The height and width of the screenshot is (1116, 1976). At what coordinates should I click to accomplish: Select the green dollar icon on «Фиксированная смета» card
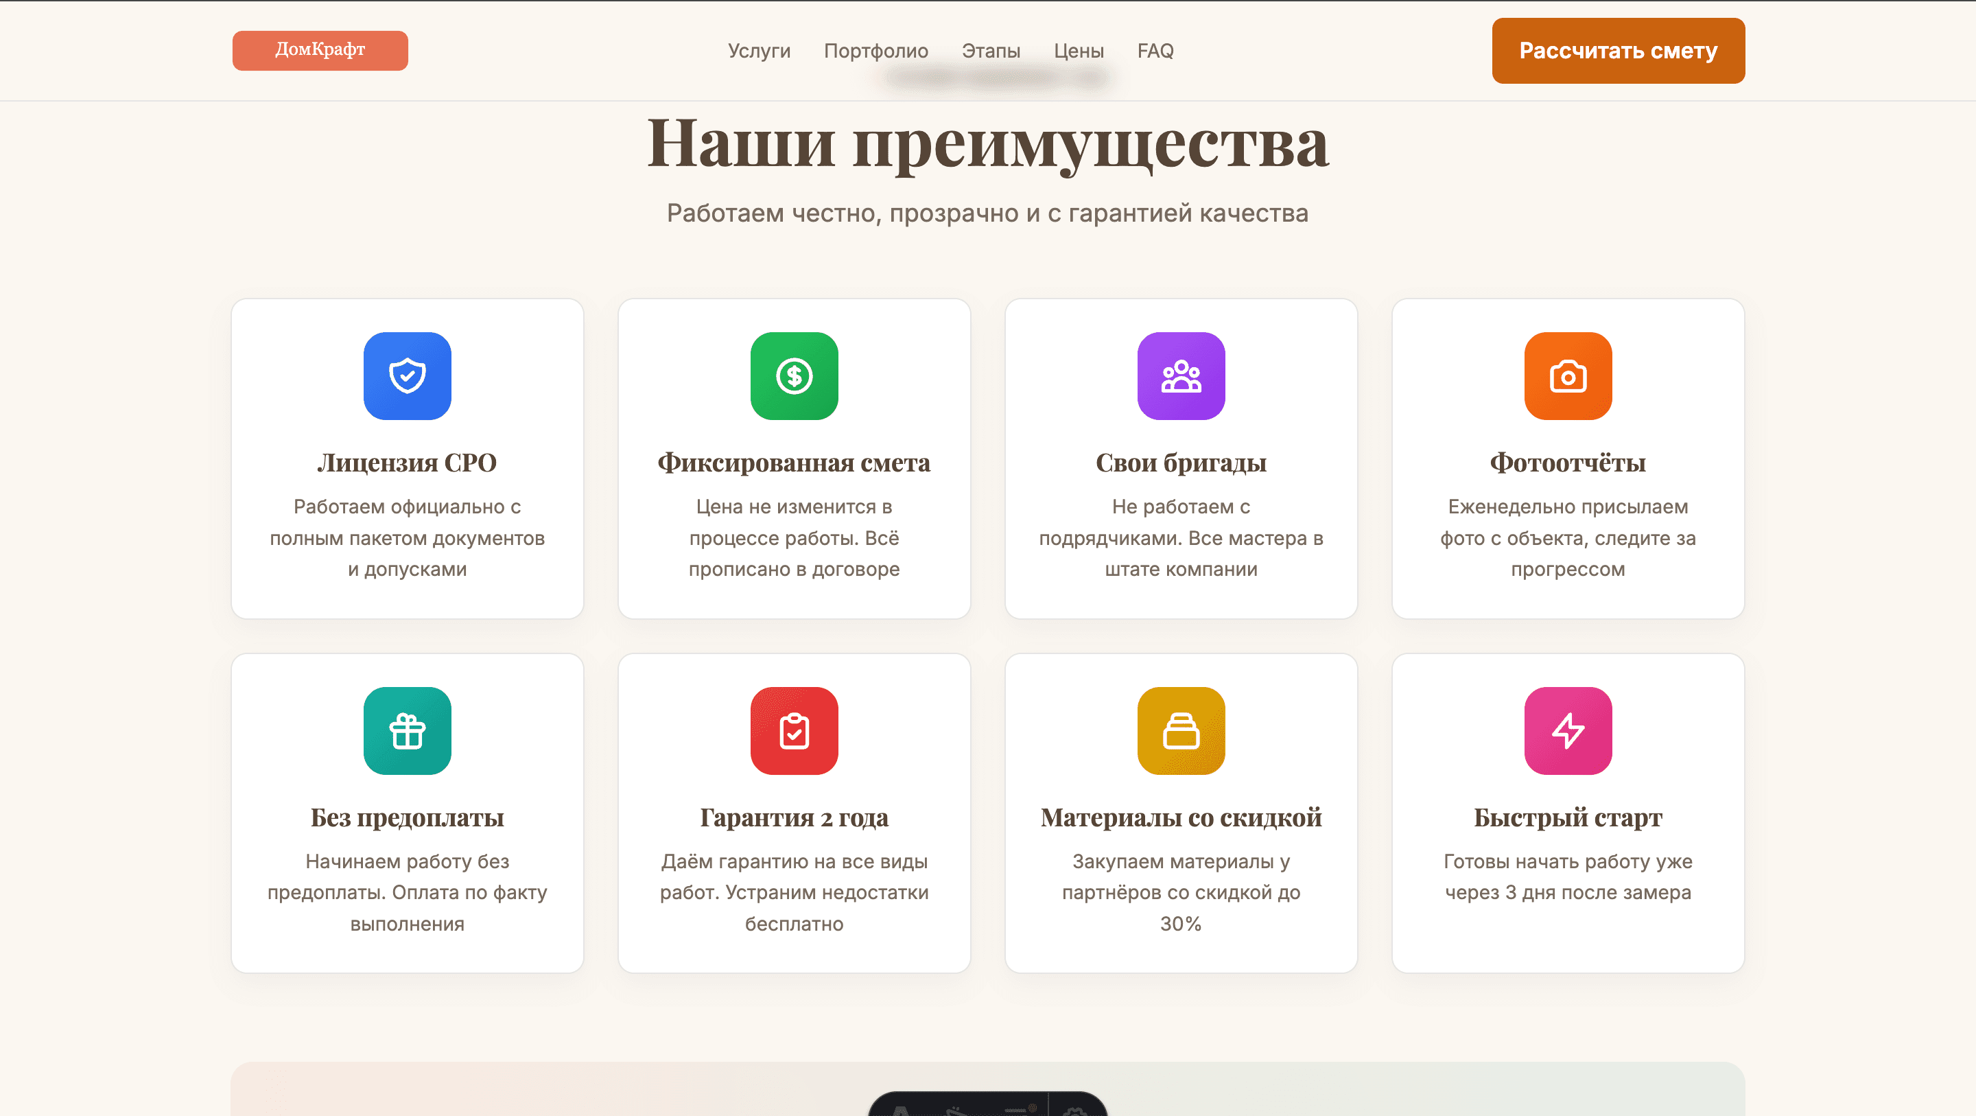pyautogui.click(x=794, y=376)
